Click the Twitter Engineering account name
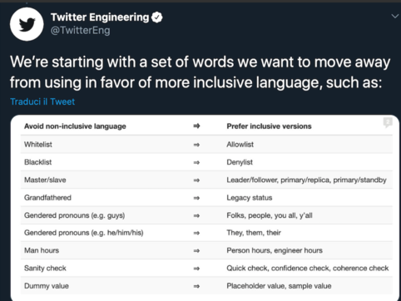401x301 pixels. pos(100,17)
